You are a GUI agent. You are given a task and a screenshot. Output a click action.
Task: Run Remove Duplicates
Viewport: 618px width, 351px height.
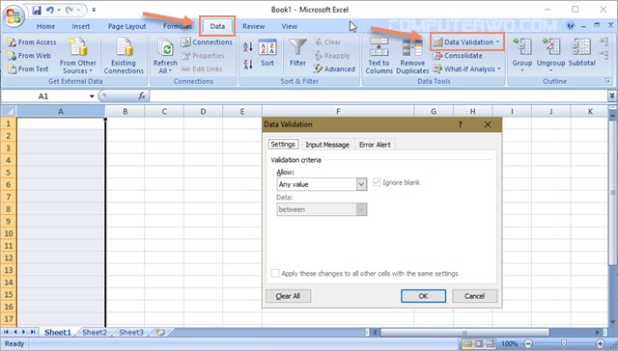(x=412, y=56)
